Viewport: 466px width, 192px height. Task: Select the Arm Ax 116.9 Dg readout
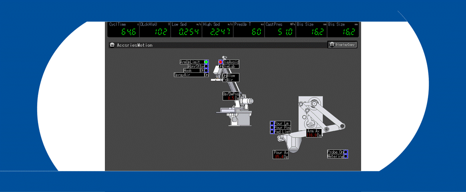coord(314,133)
